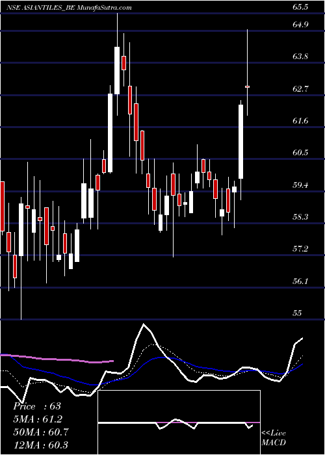Click the 55 price axis label
Screen dimensions: 325x455
coord(298,313)
